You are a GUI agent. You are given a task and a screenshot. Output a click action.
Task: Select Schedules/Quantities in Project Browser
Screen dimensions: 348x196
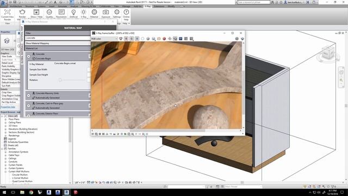click(18, 142)
